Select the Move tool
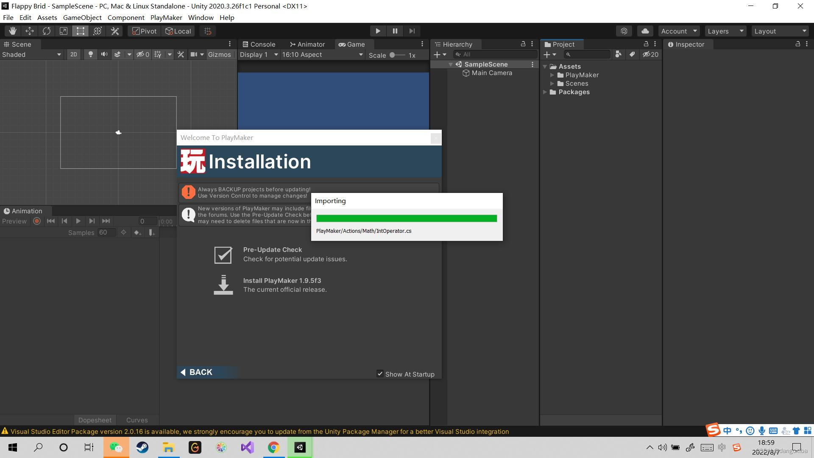The width and height of the screenshot is (814, 458). tap(30, 31)
